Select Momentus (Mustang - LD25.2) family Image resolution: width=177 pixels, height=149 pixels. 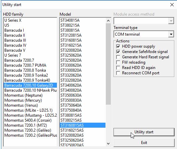[x=30, y=115]
